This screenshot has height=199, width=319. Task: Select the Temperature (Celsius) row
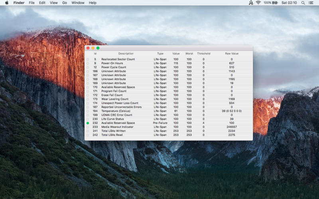169,111
